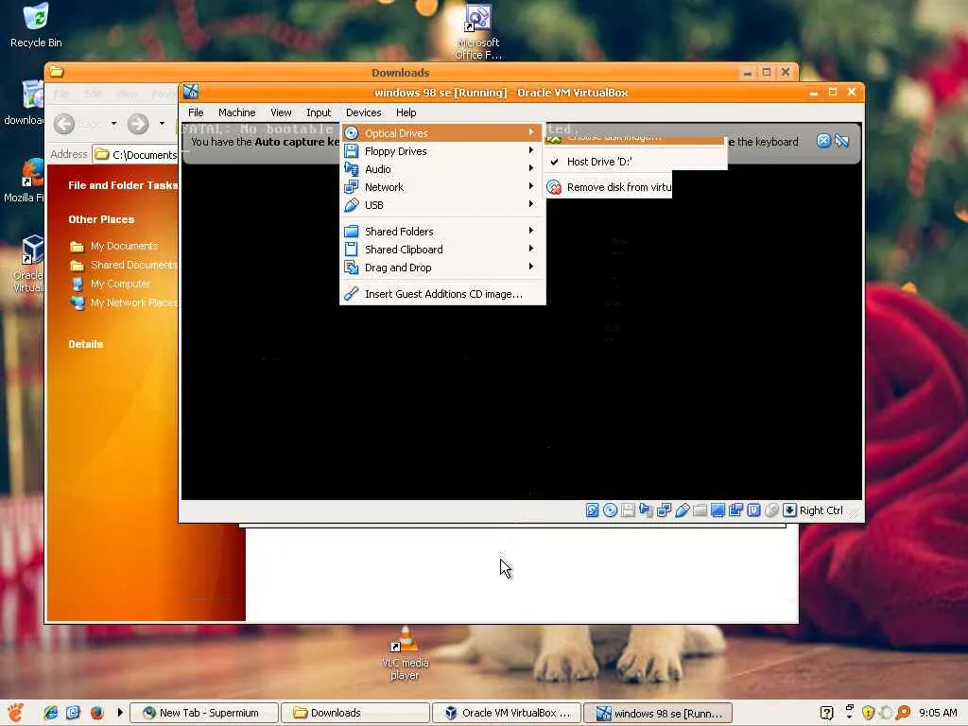
Task: Open Shared Documents in Other Places
Action: 134,265
